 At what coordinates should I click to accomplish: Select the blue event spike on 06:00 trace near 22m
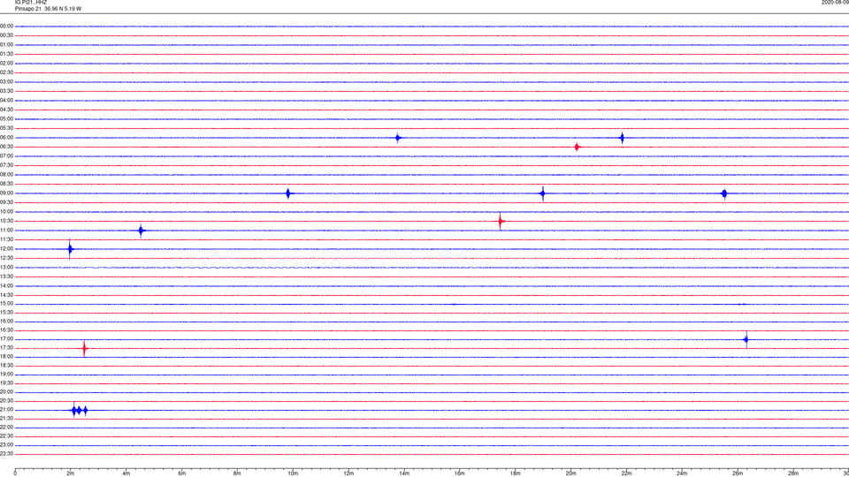[x=622, y=138]
